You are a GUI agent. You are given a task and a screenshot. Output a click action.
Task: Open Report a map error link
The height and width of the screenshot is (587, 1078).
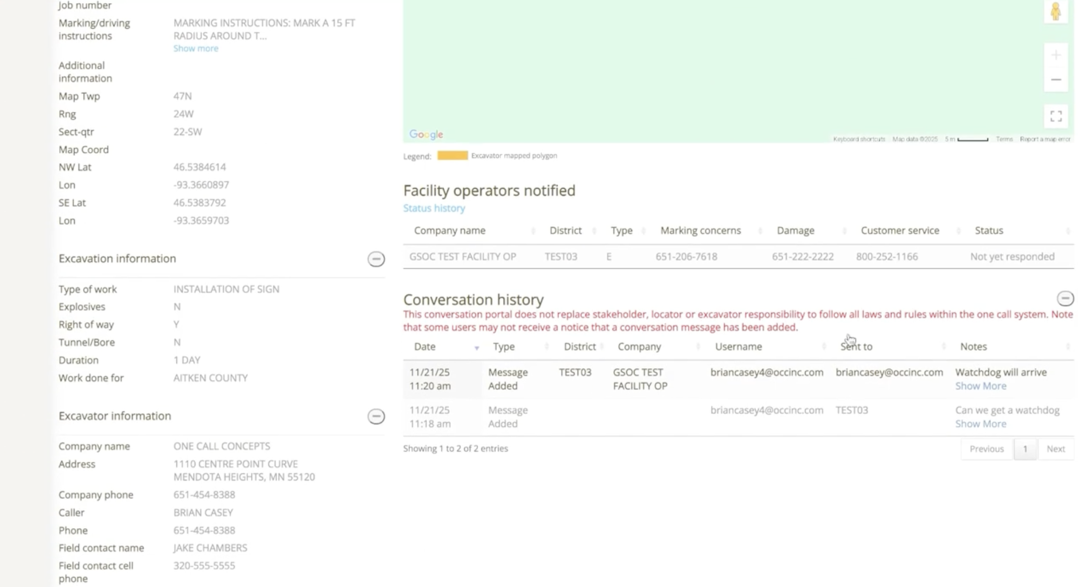click(x=1045, y=139)
